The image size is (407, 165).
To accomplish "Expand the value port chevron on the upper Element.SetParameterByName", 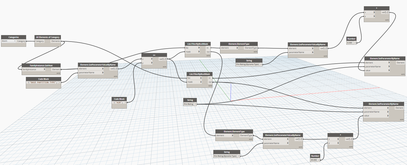I will (x=389, y=70).
